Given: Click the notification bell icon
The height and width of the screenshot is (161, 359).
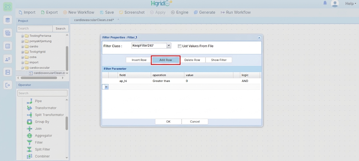Looking at the screenshot, I should pos(325,3).
